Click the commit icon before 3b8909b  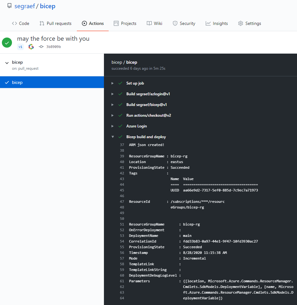pos(41,47)
